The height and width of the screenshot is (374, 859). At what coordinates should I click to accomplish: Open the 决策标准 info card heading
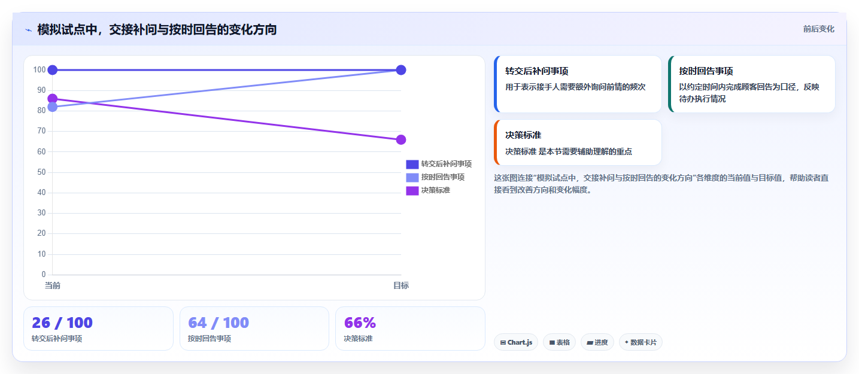point(523,135)
